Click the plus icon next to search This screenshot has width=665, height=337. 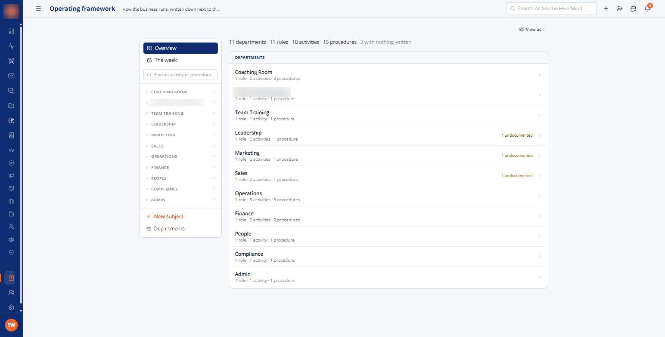click(606, 9)
